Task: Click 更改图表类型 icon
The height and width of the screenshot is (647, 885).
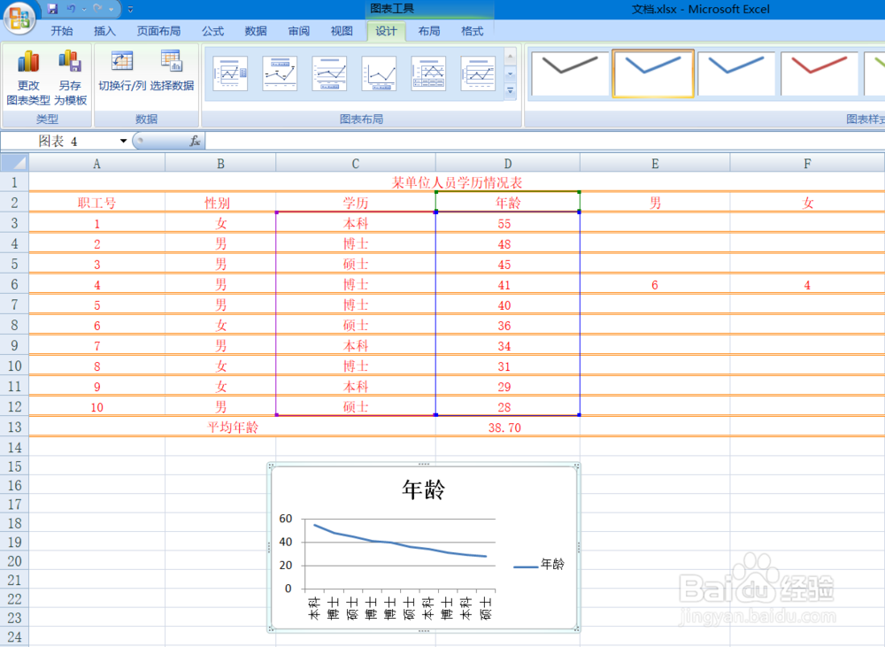Action: click(x=27, y=61)
